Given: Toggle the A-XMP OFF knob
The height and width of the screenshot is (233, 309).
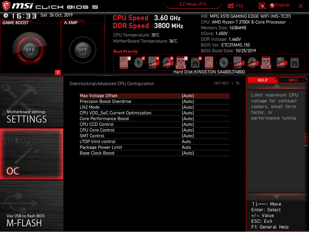Looking at the screenshot, I should 83,50.
